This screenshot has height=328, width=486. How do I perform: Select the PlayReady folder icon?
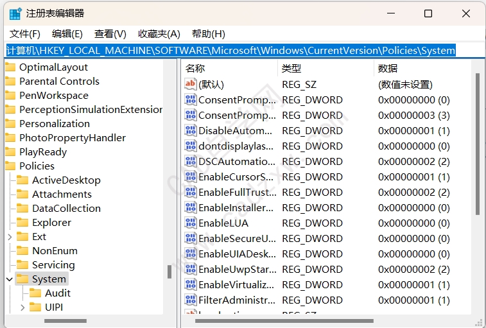[10, 152]
